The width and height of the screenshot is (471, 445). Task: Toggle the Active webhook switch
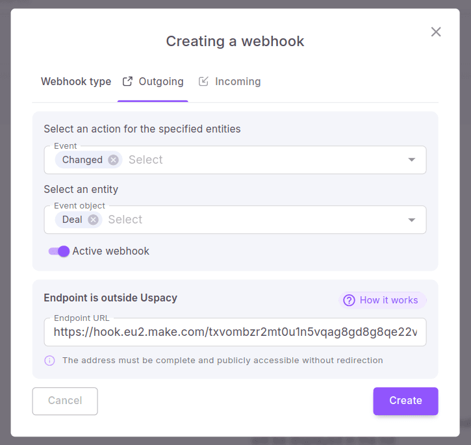59,251
